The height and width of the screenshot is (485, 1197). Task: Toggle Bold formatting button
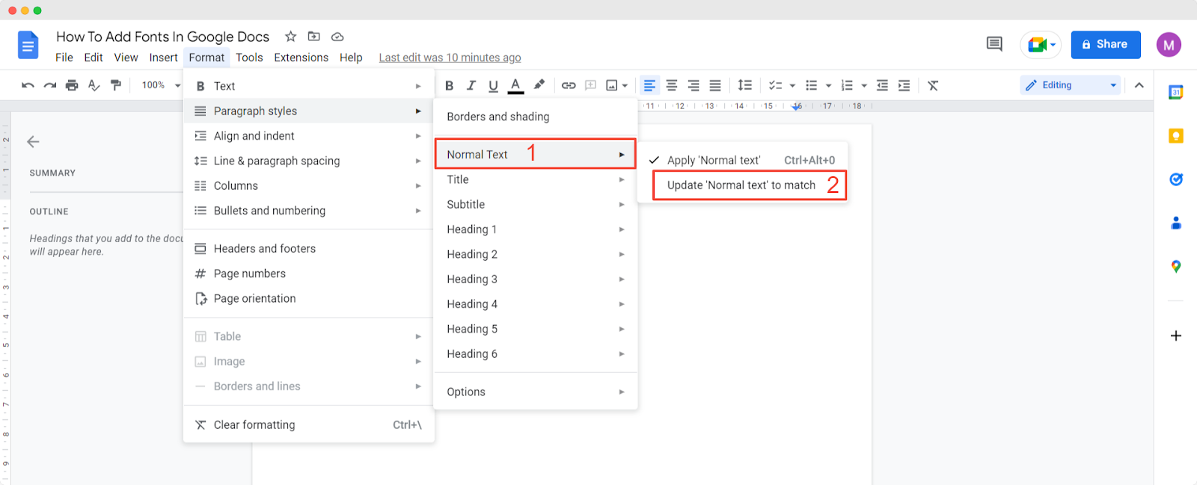[x=450, y=85]
